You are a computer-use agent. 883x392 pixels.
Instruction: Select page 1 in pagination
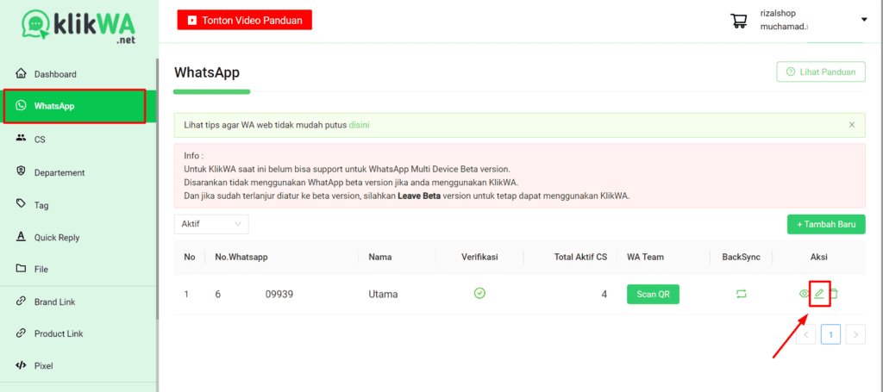tap(830, 334)
